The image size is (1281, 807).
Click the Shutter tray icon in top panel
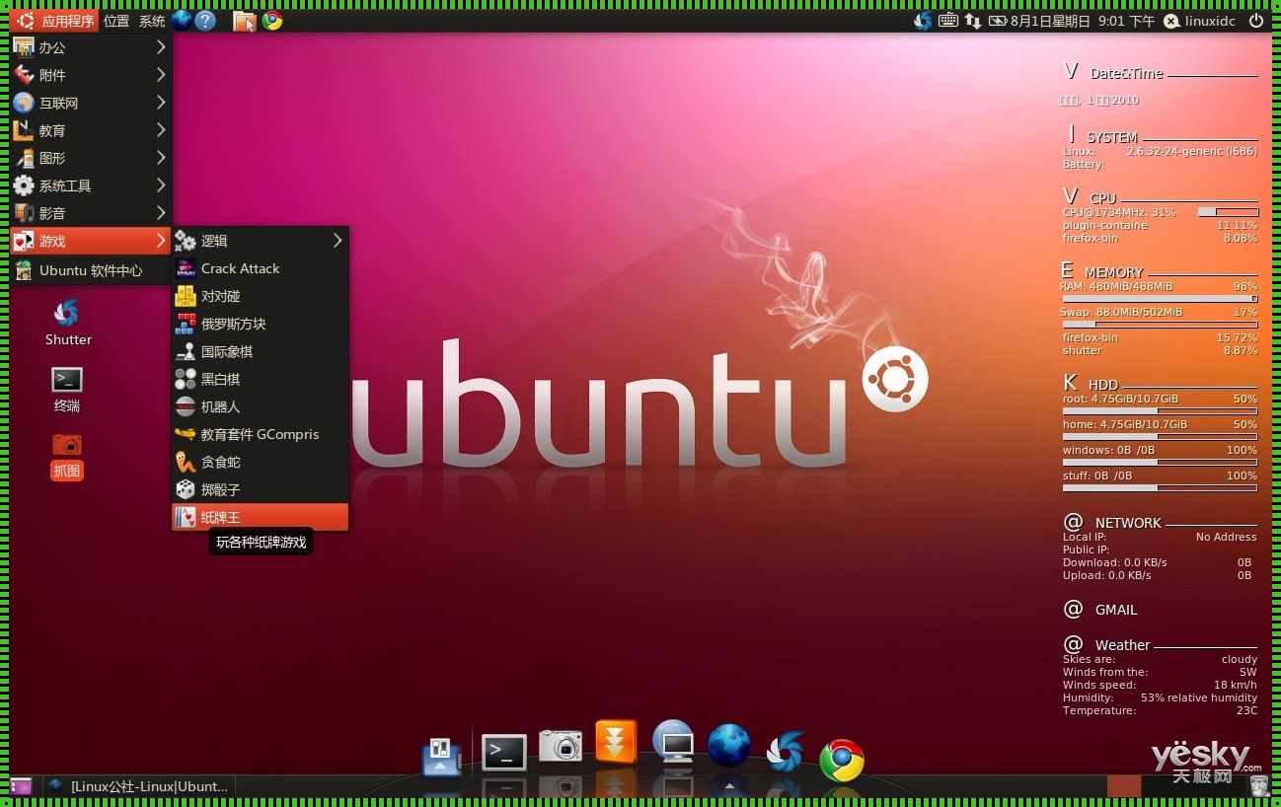click(x=923, y=21)
